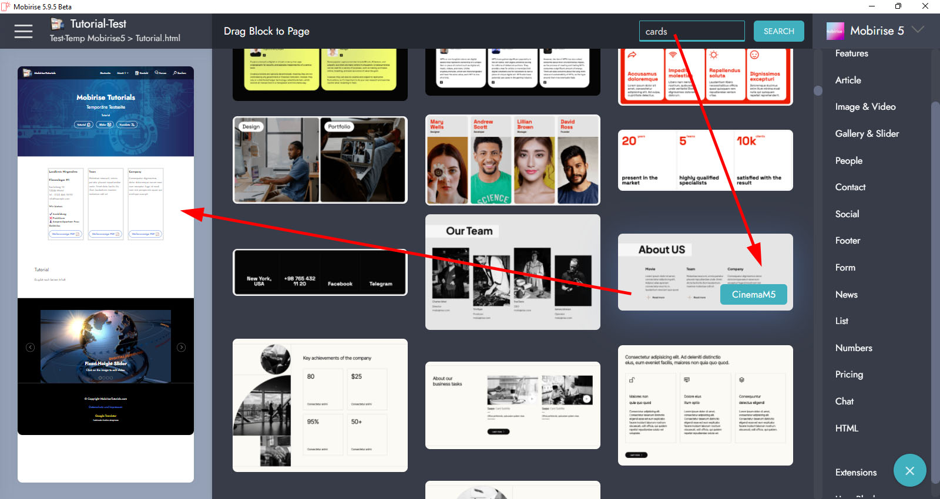Viewport: 940px width, 499px height.
Task: Select the HTML category
Action: coord(847,428)
